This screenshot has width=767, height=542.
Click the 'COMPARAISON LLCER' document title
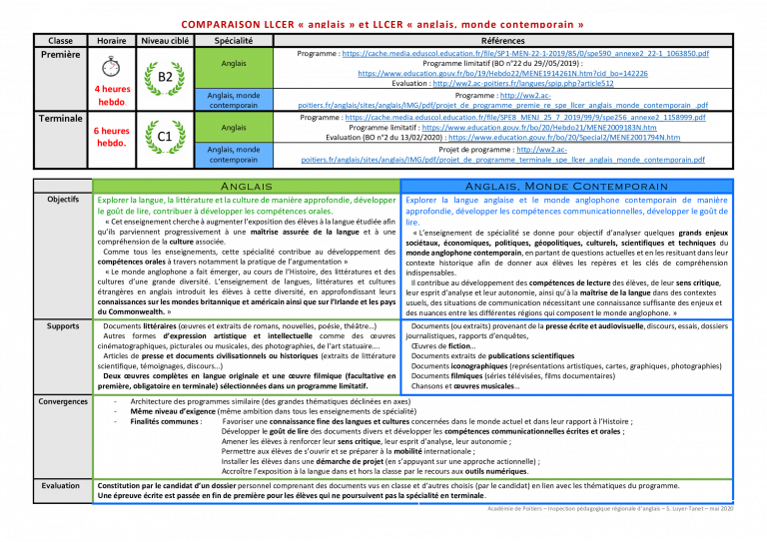pyautogui.click(x=383, y=23)
